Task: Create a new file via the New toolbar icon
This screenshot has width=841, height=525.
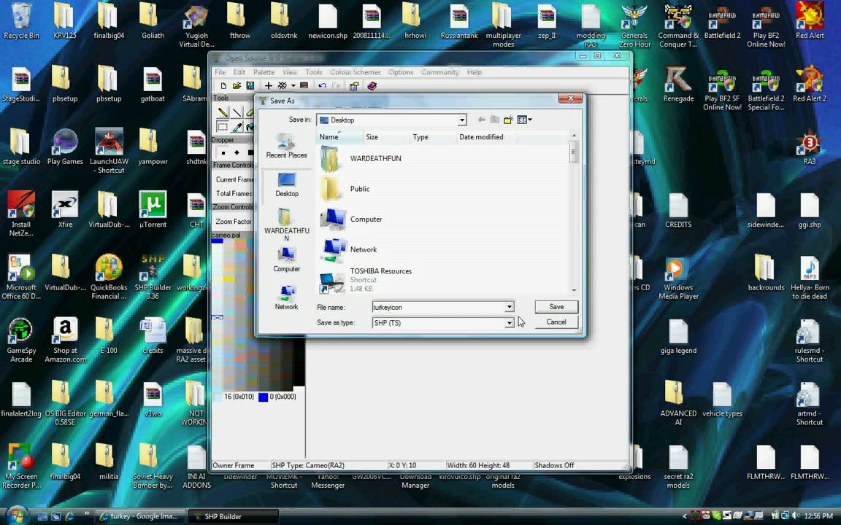Action: (223, 85)
